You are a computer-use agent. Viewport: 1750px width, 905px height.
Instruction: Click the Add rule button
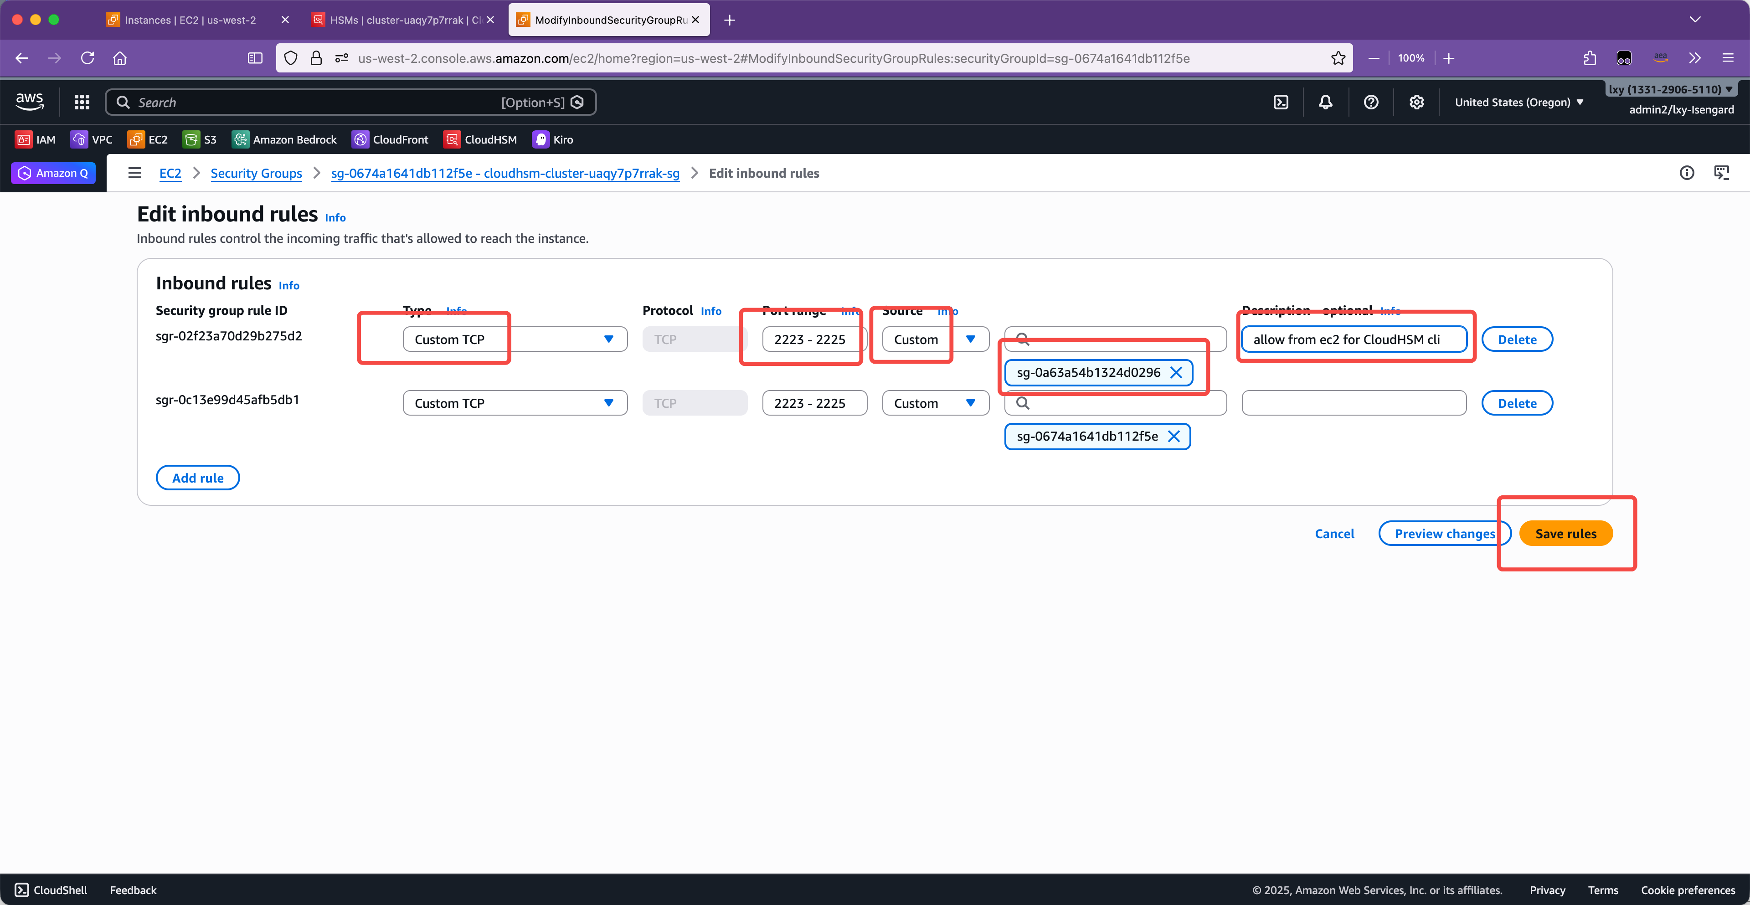click(x=198, y=478)
